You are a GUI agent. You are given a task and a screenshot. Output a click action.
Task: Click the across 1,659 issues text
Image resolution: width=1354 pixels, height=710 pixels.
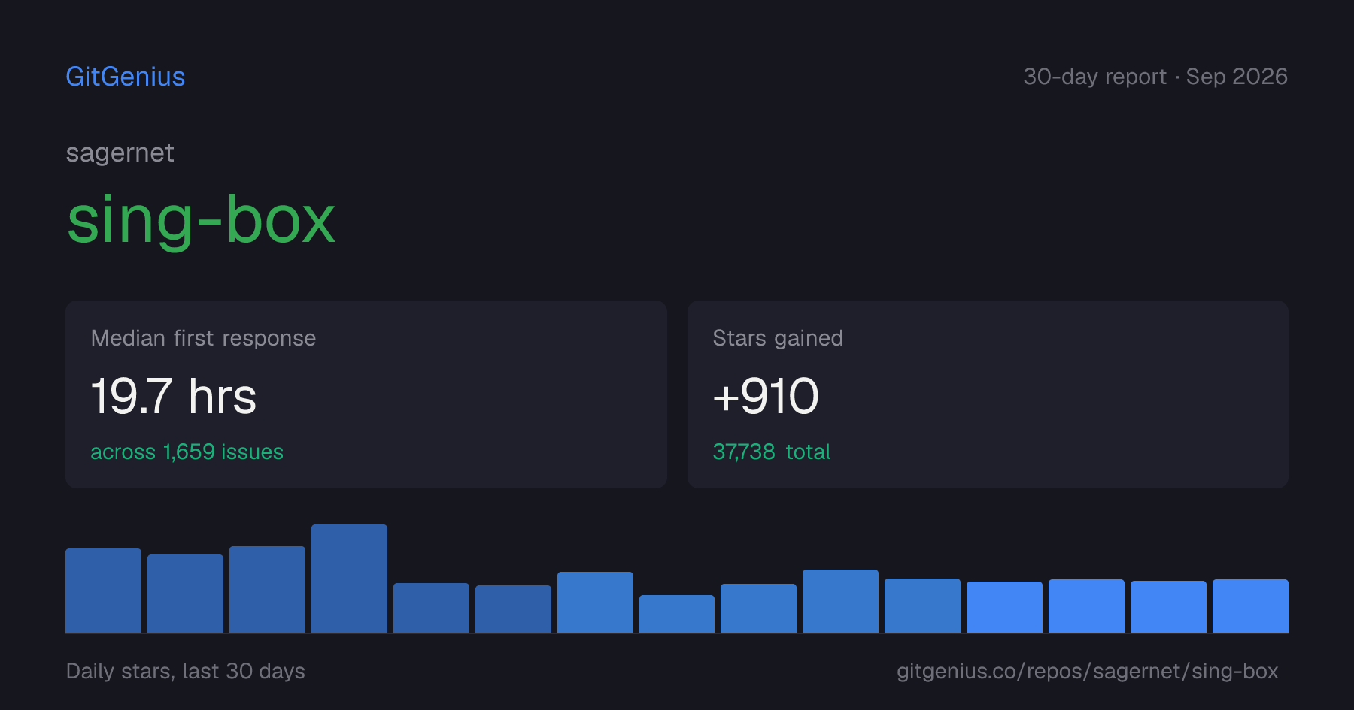[x=187, y=452]
